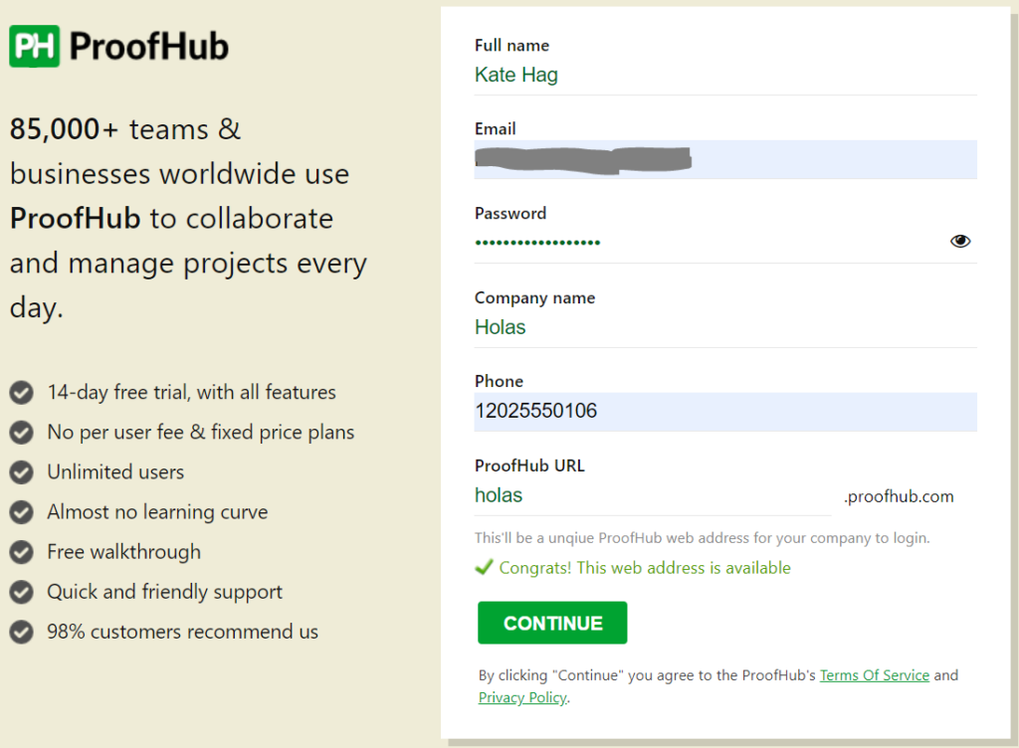Click the green PH logo icon
This screenshot has width=1019, height=748.
pyautogui.click(x=35, y=46)
